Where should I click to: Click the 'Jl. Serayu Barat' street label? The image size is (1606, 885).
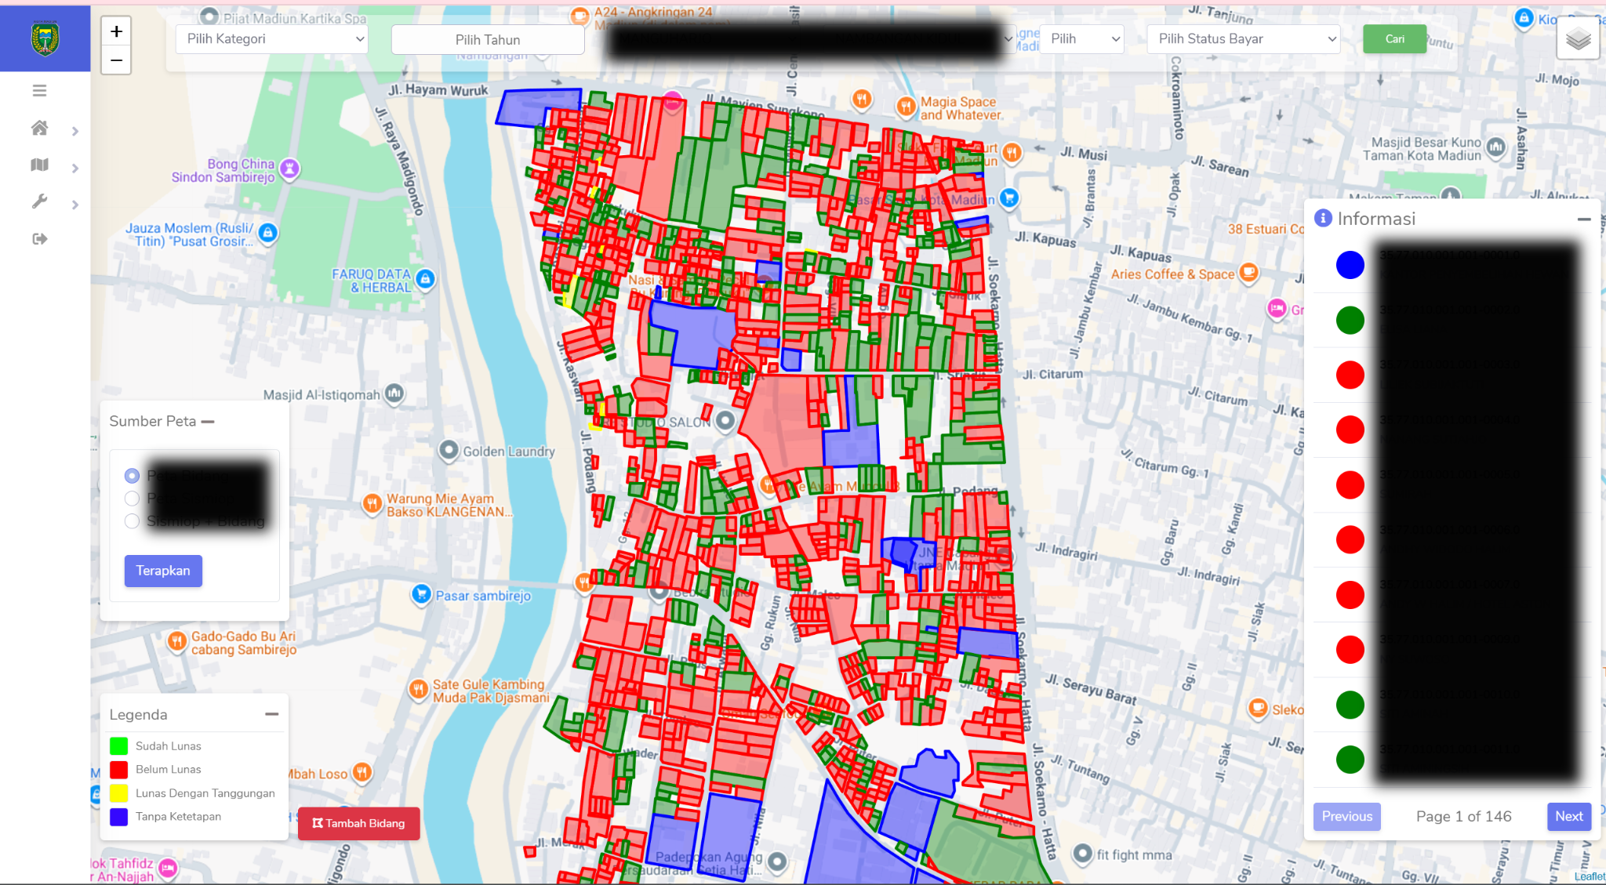[x=1090, y=689]
